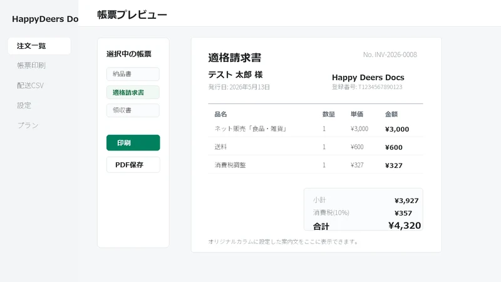Click the 送料 item row name
Viewport: 501px width, 282px height.
(x=220, y=147)
